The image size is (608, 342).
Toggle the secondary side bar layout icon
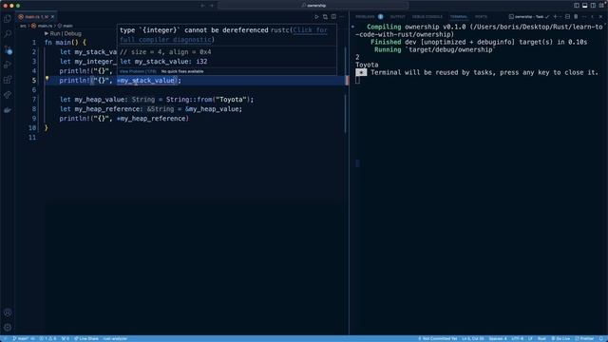tap(593, 6)
